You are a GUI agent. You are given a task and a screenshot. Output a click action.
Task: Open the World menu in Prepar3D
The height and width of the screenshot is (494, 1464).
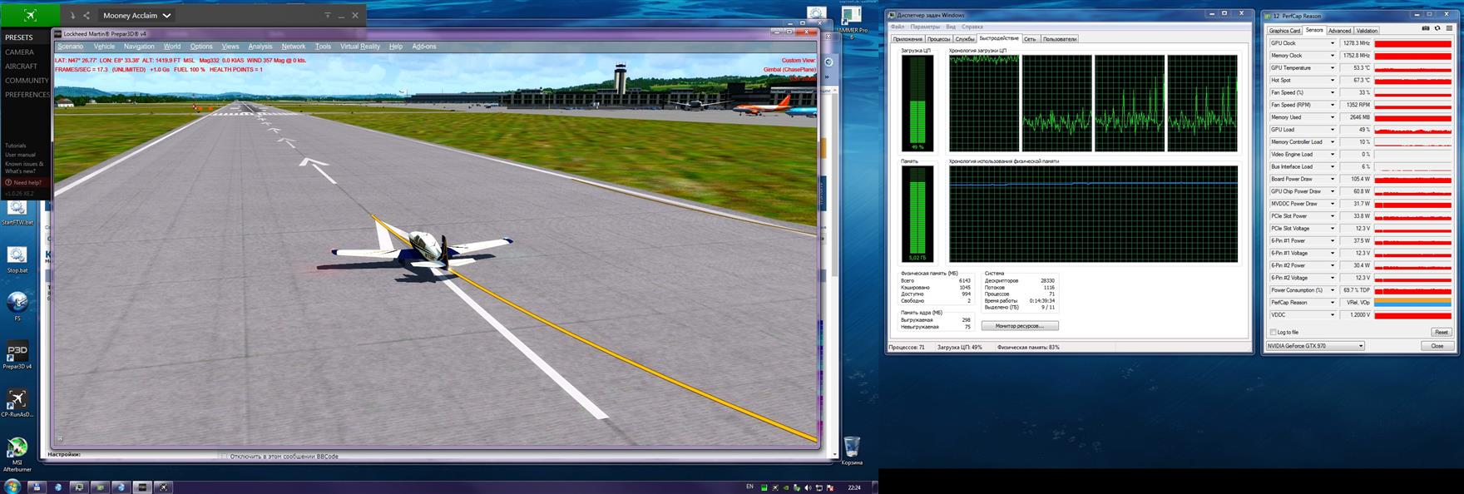(172, 47)
